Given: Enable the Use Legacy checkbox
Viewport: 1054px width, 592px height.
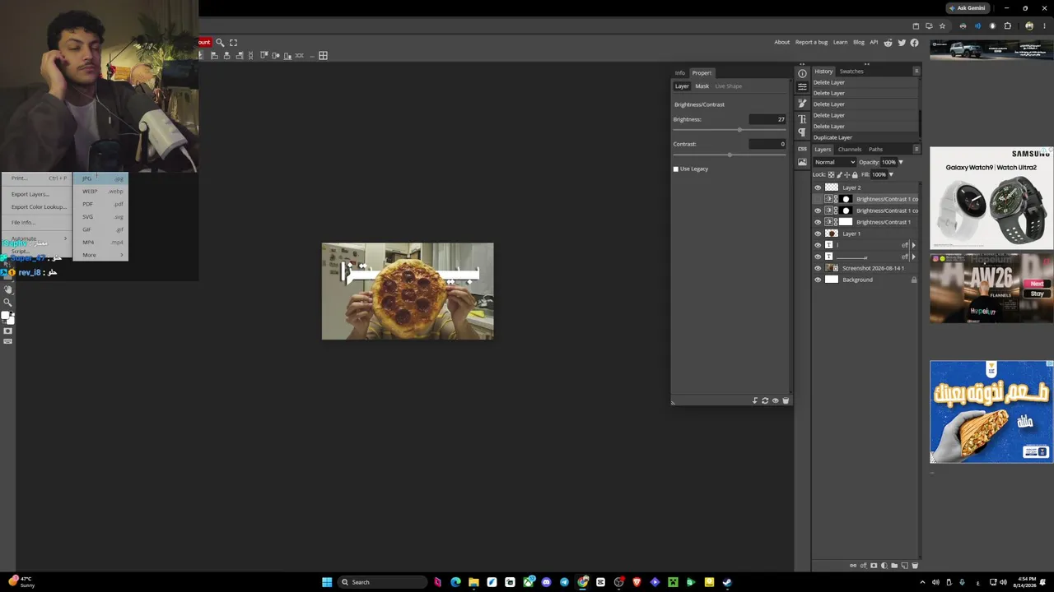Looking at the screenshot, I should coord(676,169).
